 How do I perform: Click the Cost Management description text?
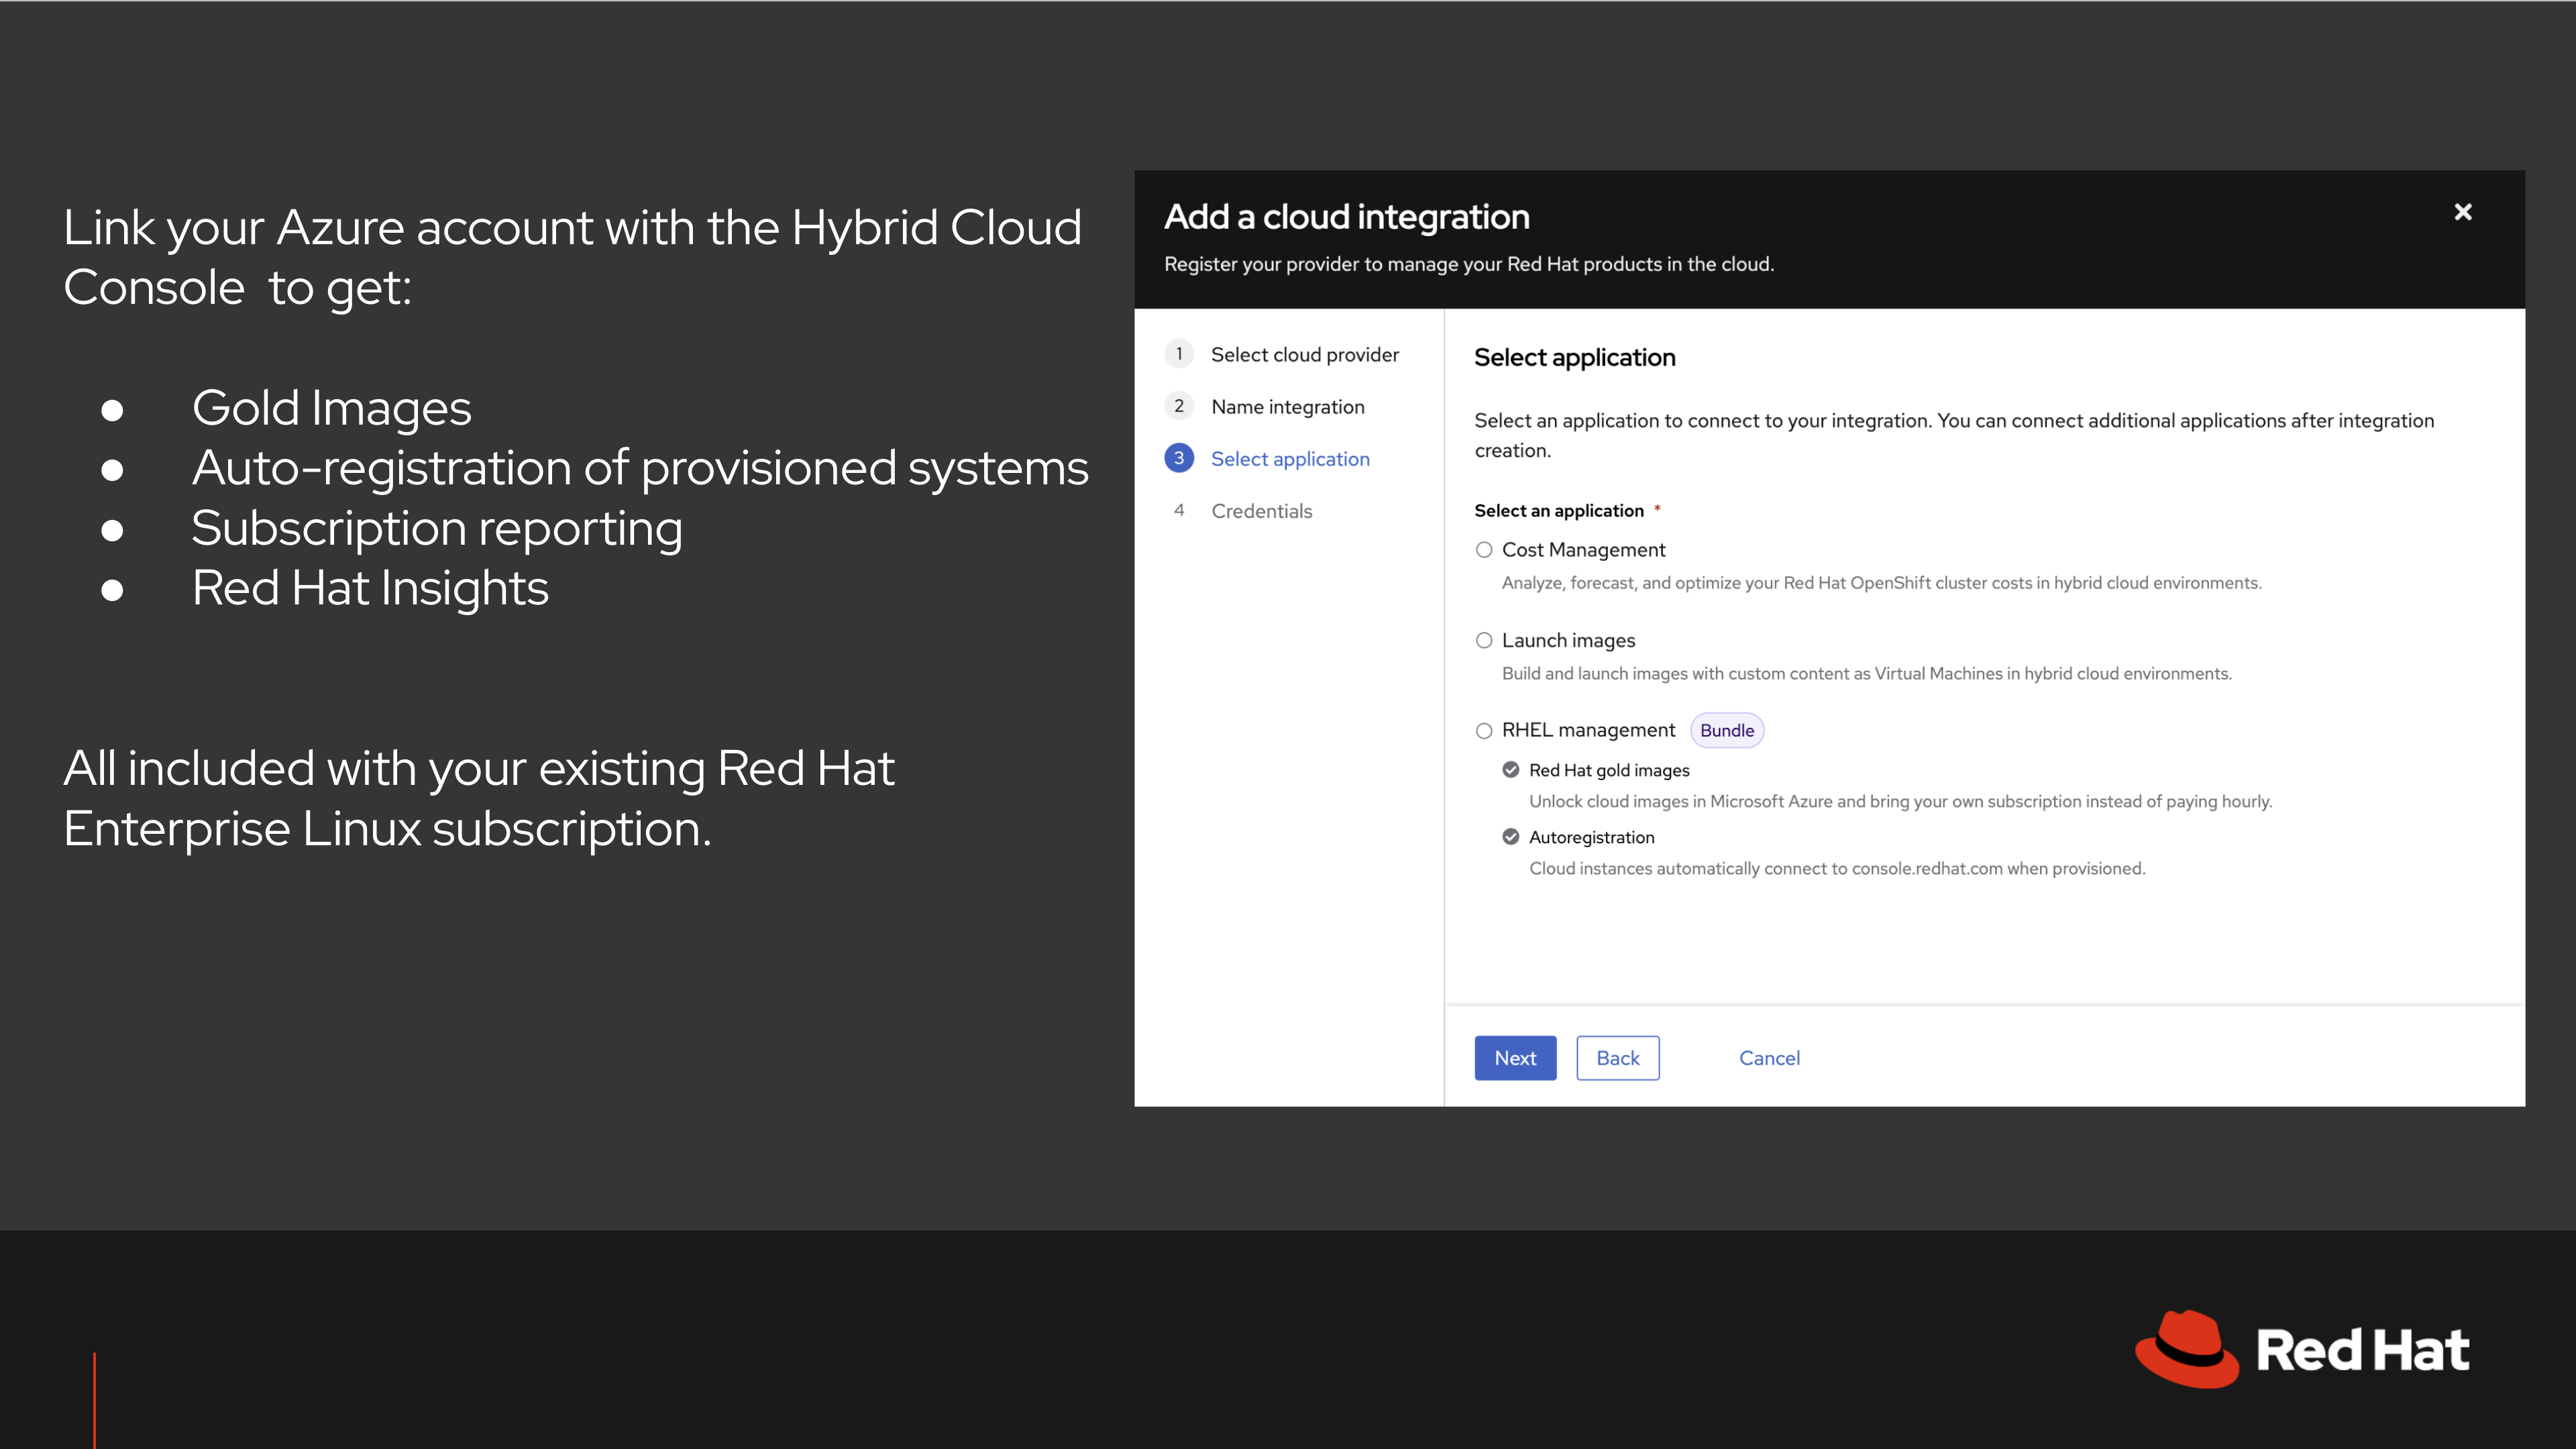pos(1882,583)
